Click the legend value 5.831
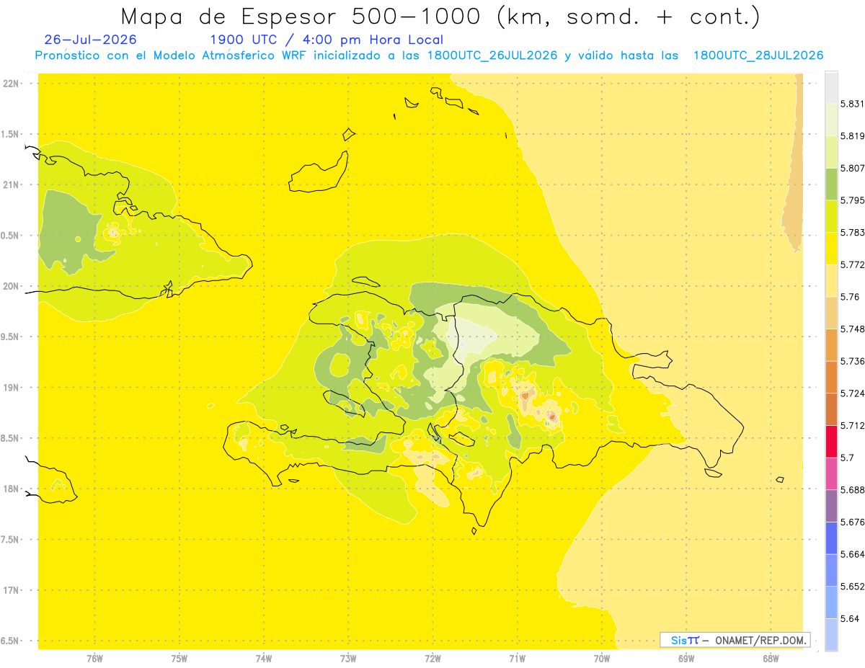Screen dimensions: 865x668 pyautogui.click(x=852, y=104)
